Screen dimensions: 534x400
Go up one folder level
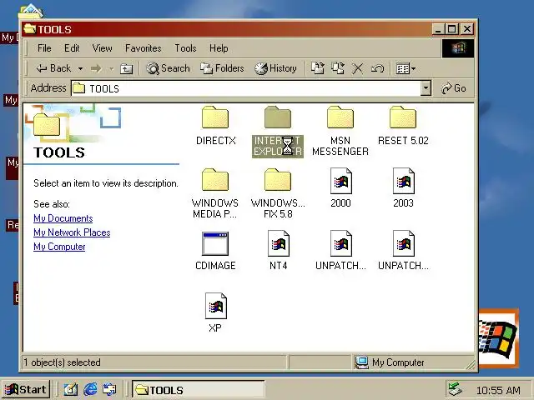pyautogui.click(x=126, y=68)
